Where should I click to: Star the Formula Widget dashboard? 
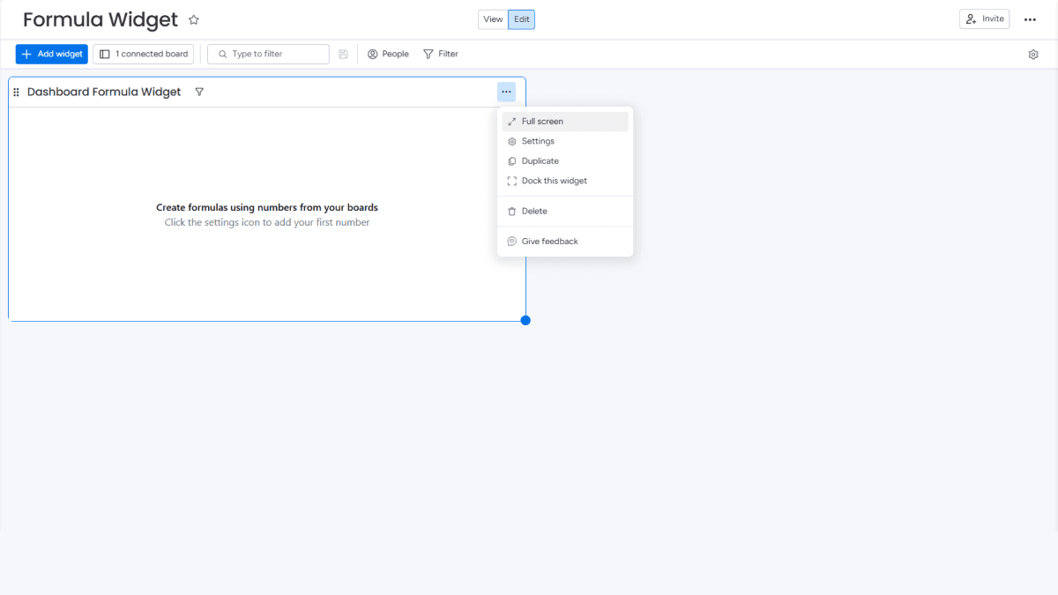pyautogui.click(x=193, y=19)
